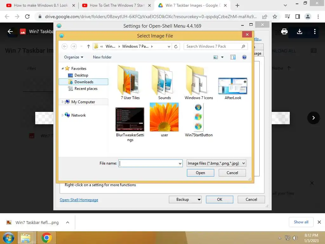The height and width of the screenshot is (244, 325).
Task: Open address bar path dropdown
Action: 169,46
